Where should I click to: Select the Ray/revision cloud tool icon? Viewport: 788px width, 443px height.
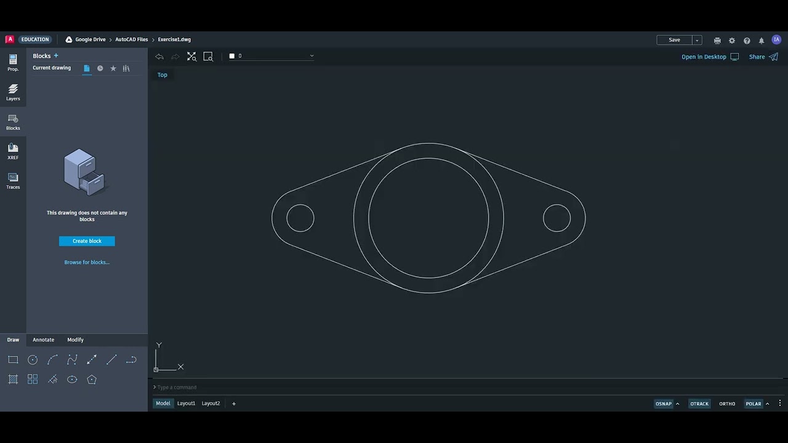click(52, 380)
